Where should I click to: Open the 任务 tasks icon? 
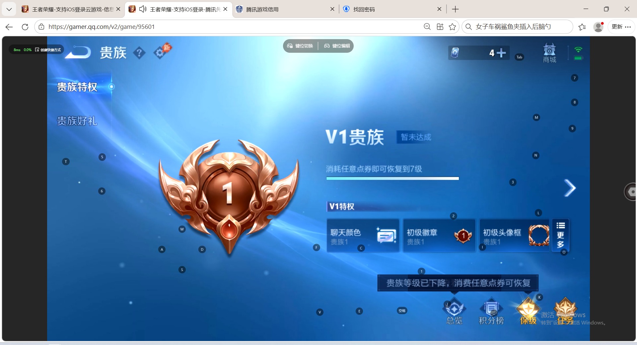pyautogui.click(x=565, y=311)
